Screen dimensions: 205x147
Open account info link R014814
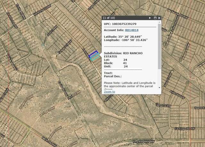tap(132, 30)
